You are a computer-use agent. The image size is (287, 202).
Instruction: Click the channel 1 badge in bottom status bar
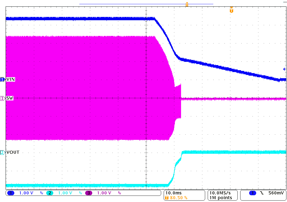[11, 193]
